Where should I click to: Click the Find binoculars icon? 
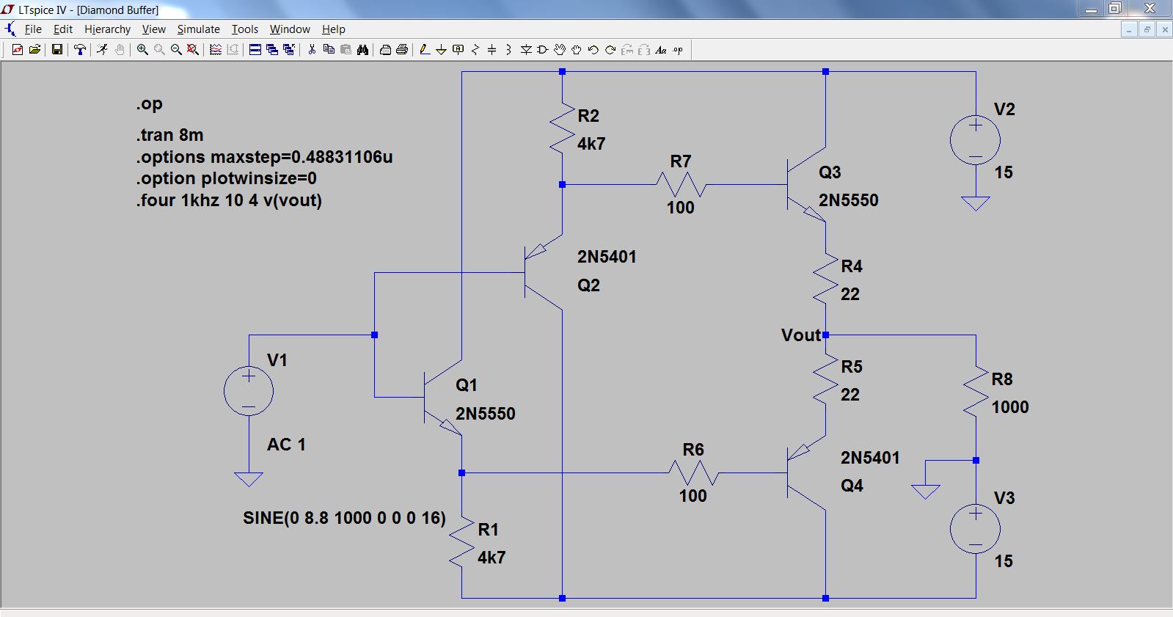(362, 50)
